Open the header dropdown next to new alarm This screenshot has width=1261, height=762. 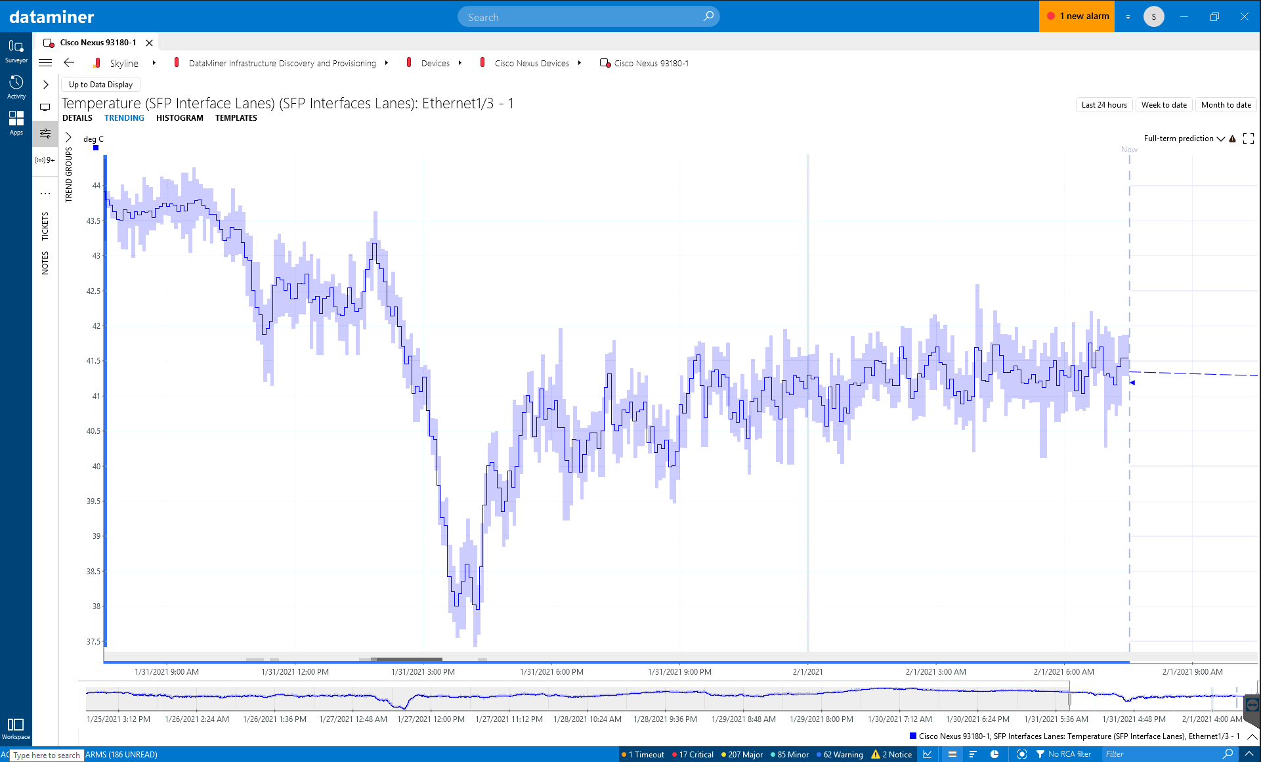coord(1128,17)
